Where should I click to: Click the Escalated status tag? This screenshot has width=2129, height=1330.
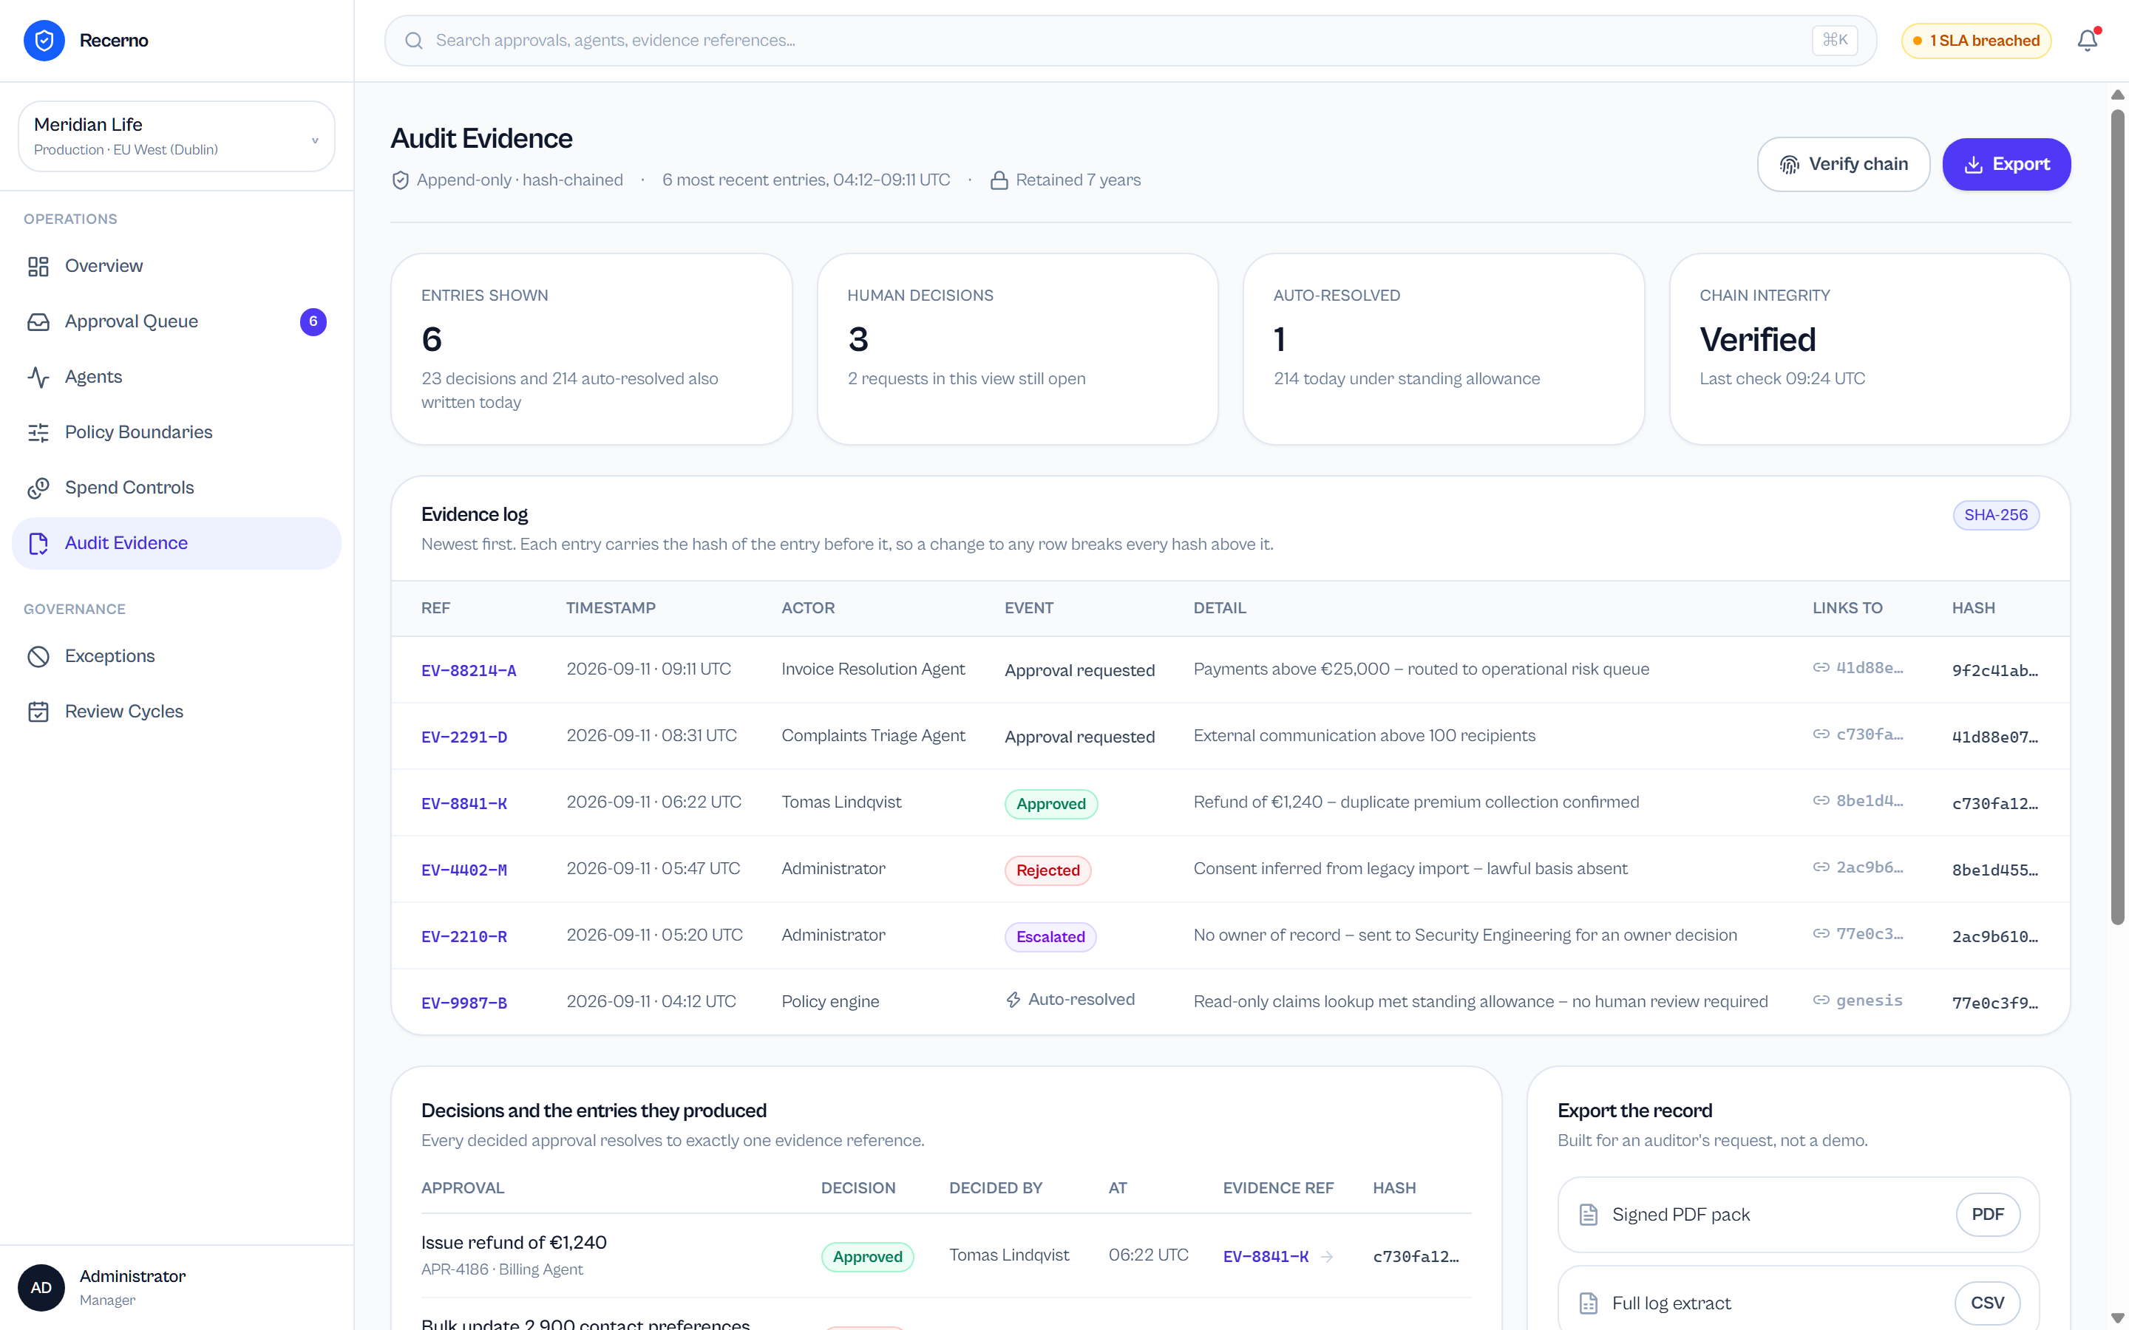[1050, 938]
